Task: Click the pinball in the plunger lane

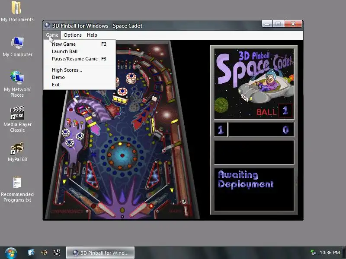Action: point(183,201)
